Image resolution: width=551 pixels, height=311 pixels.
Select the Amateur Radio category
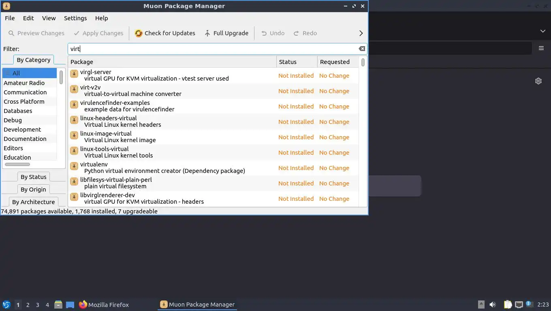point(30,83)
